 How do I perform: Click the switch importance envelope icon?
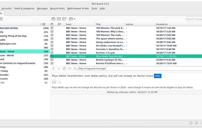(x=64, y=19)
